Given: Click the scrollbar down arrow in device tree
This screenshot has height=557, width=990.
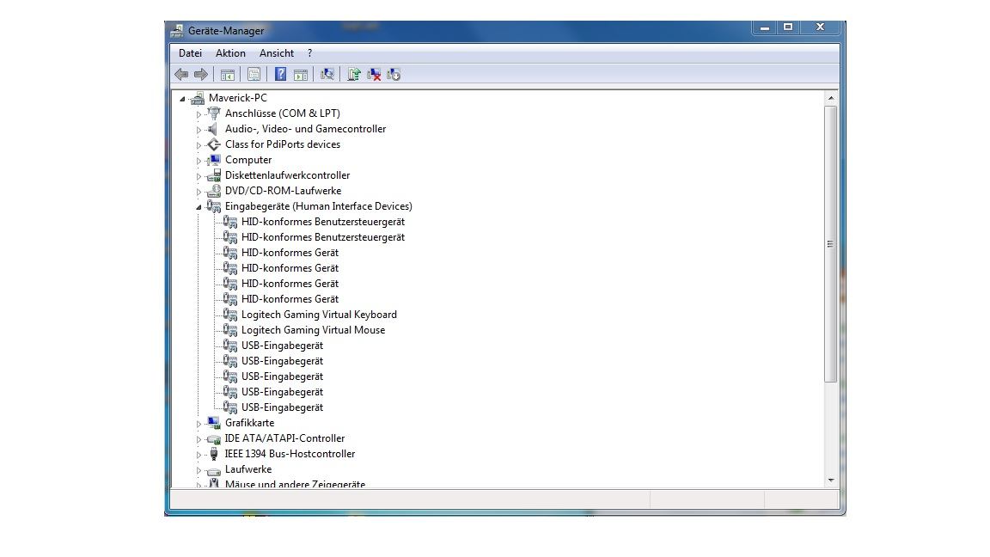Looking at the screenshot, I should click(830, 480).
